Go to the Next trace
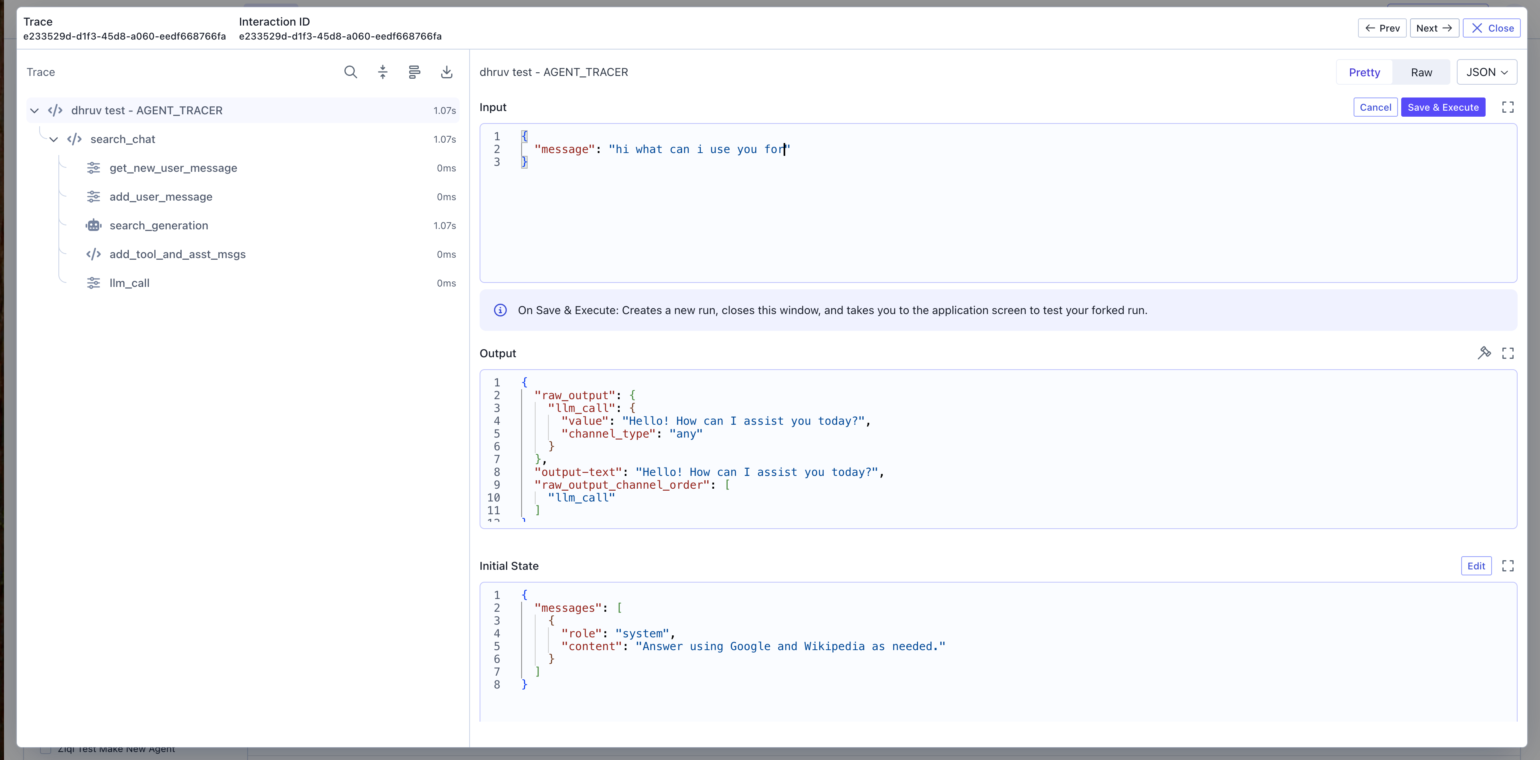The image size is (1540, 760). pos(1434,28)
